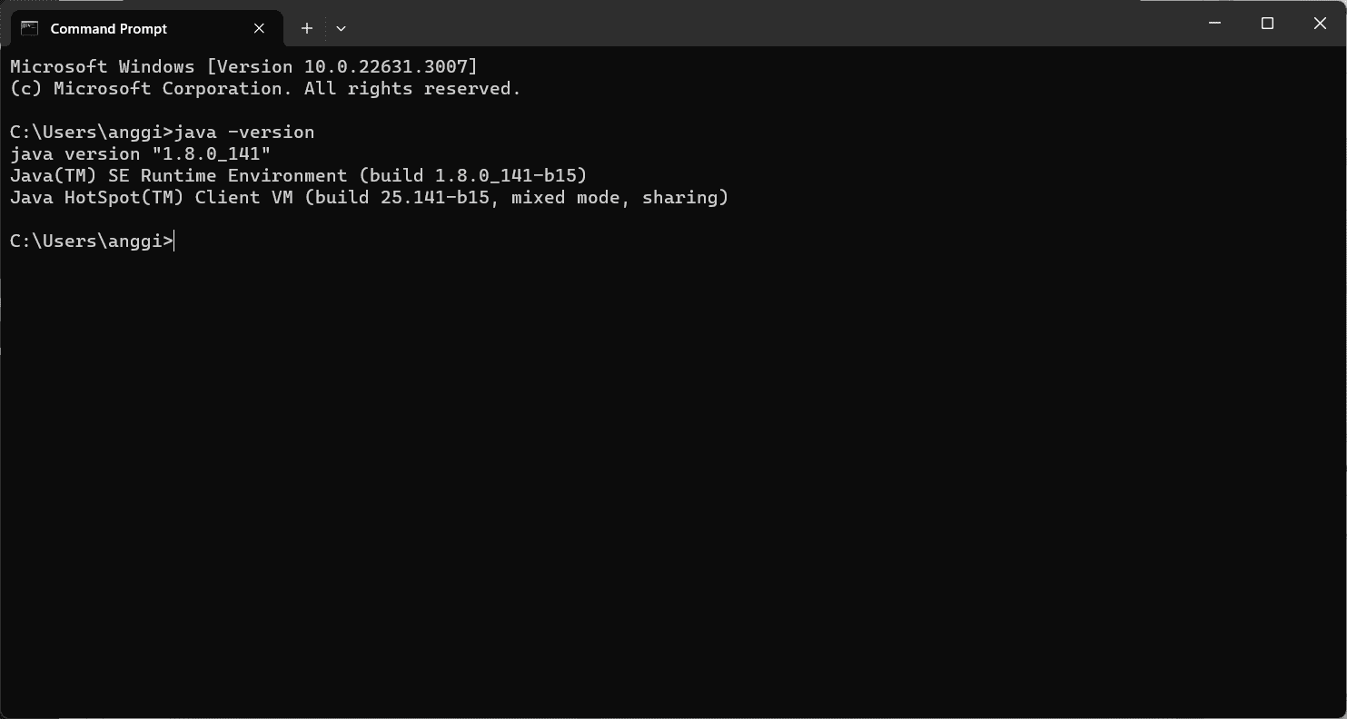Click the typed "java -version" command text
The width and height of the screenshot is (1347, 719).
pyautogui.click(x=244, y=133)
